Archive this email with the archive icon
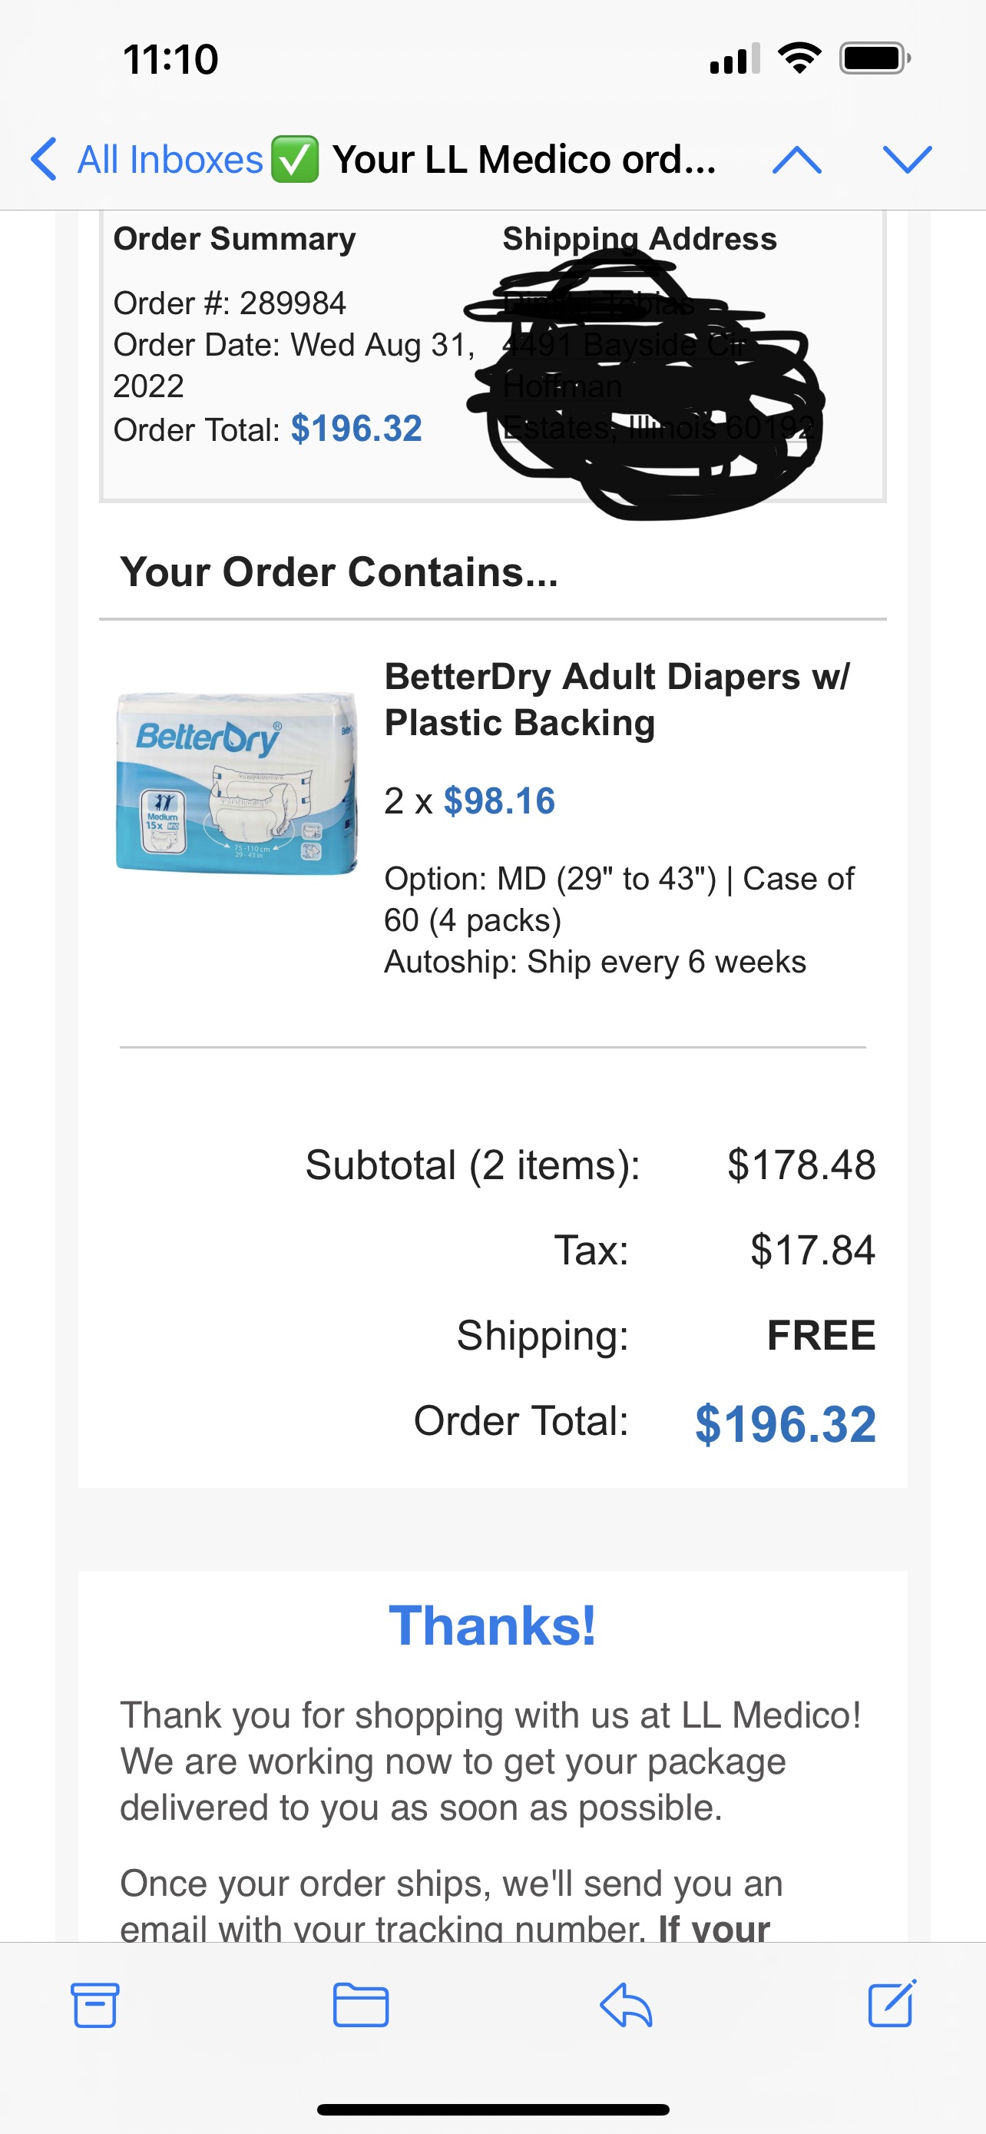Viewport: 986px width, 2134px height. pos(95,2005)
